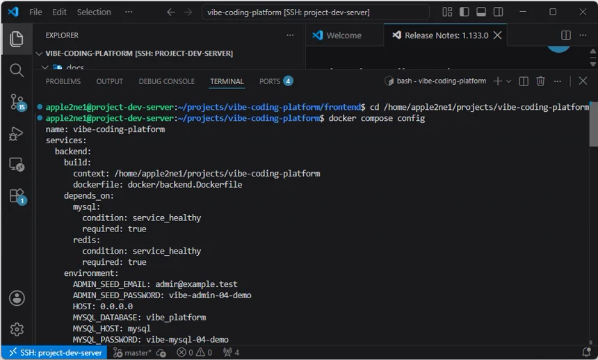The image size is (598, 360).
Task: Open the Remote Explorer view
Action: click(17, 165)
